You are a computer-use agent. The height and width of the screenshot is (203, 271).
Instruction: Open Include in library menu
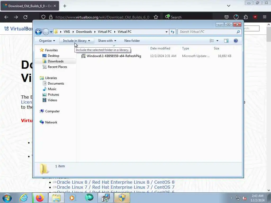tap(76, 41)
